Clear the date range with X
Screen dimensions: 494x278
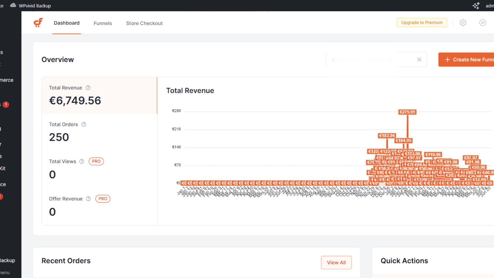pos(419,59)
